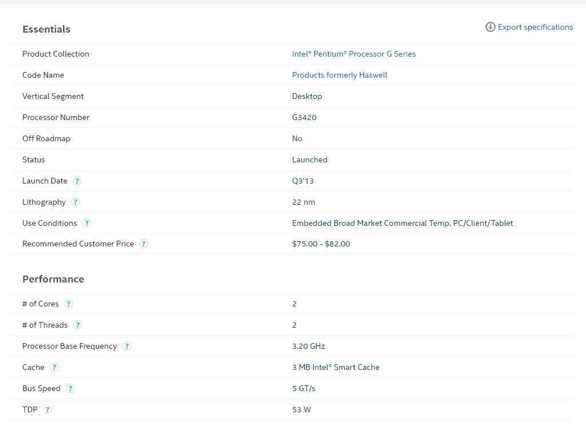Click the 3 MB Intel Smart Cache value
This screenshot has height=438, width=586.
click(336, 367)
